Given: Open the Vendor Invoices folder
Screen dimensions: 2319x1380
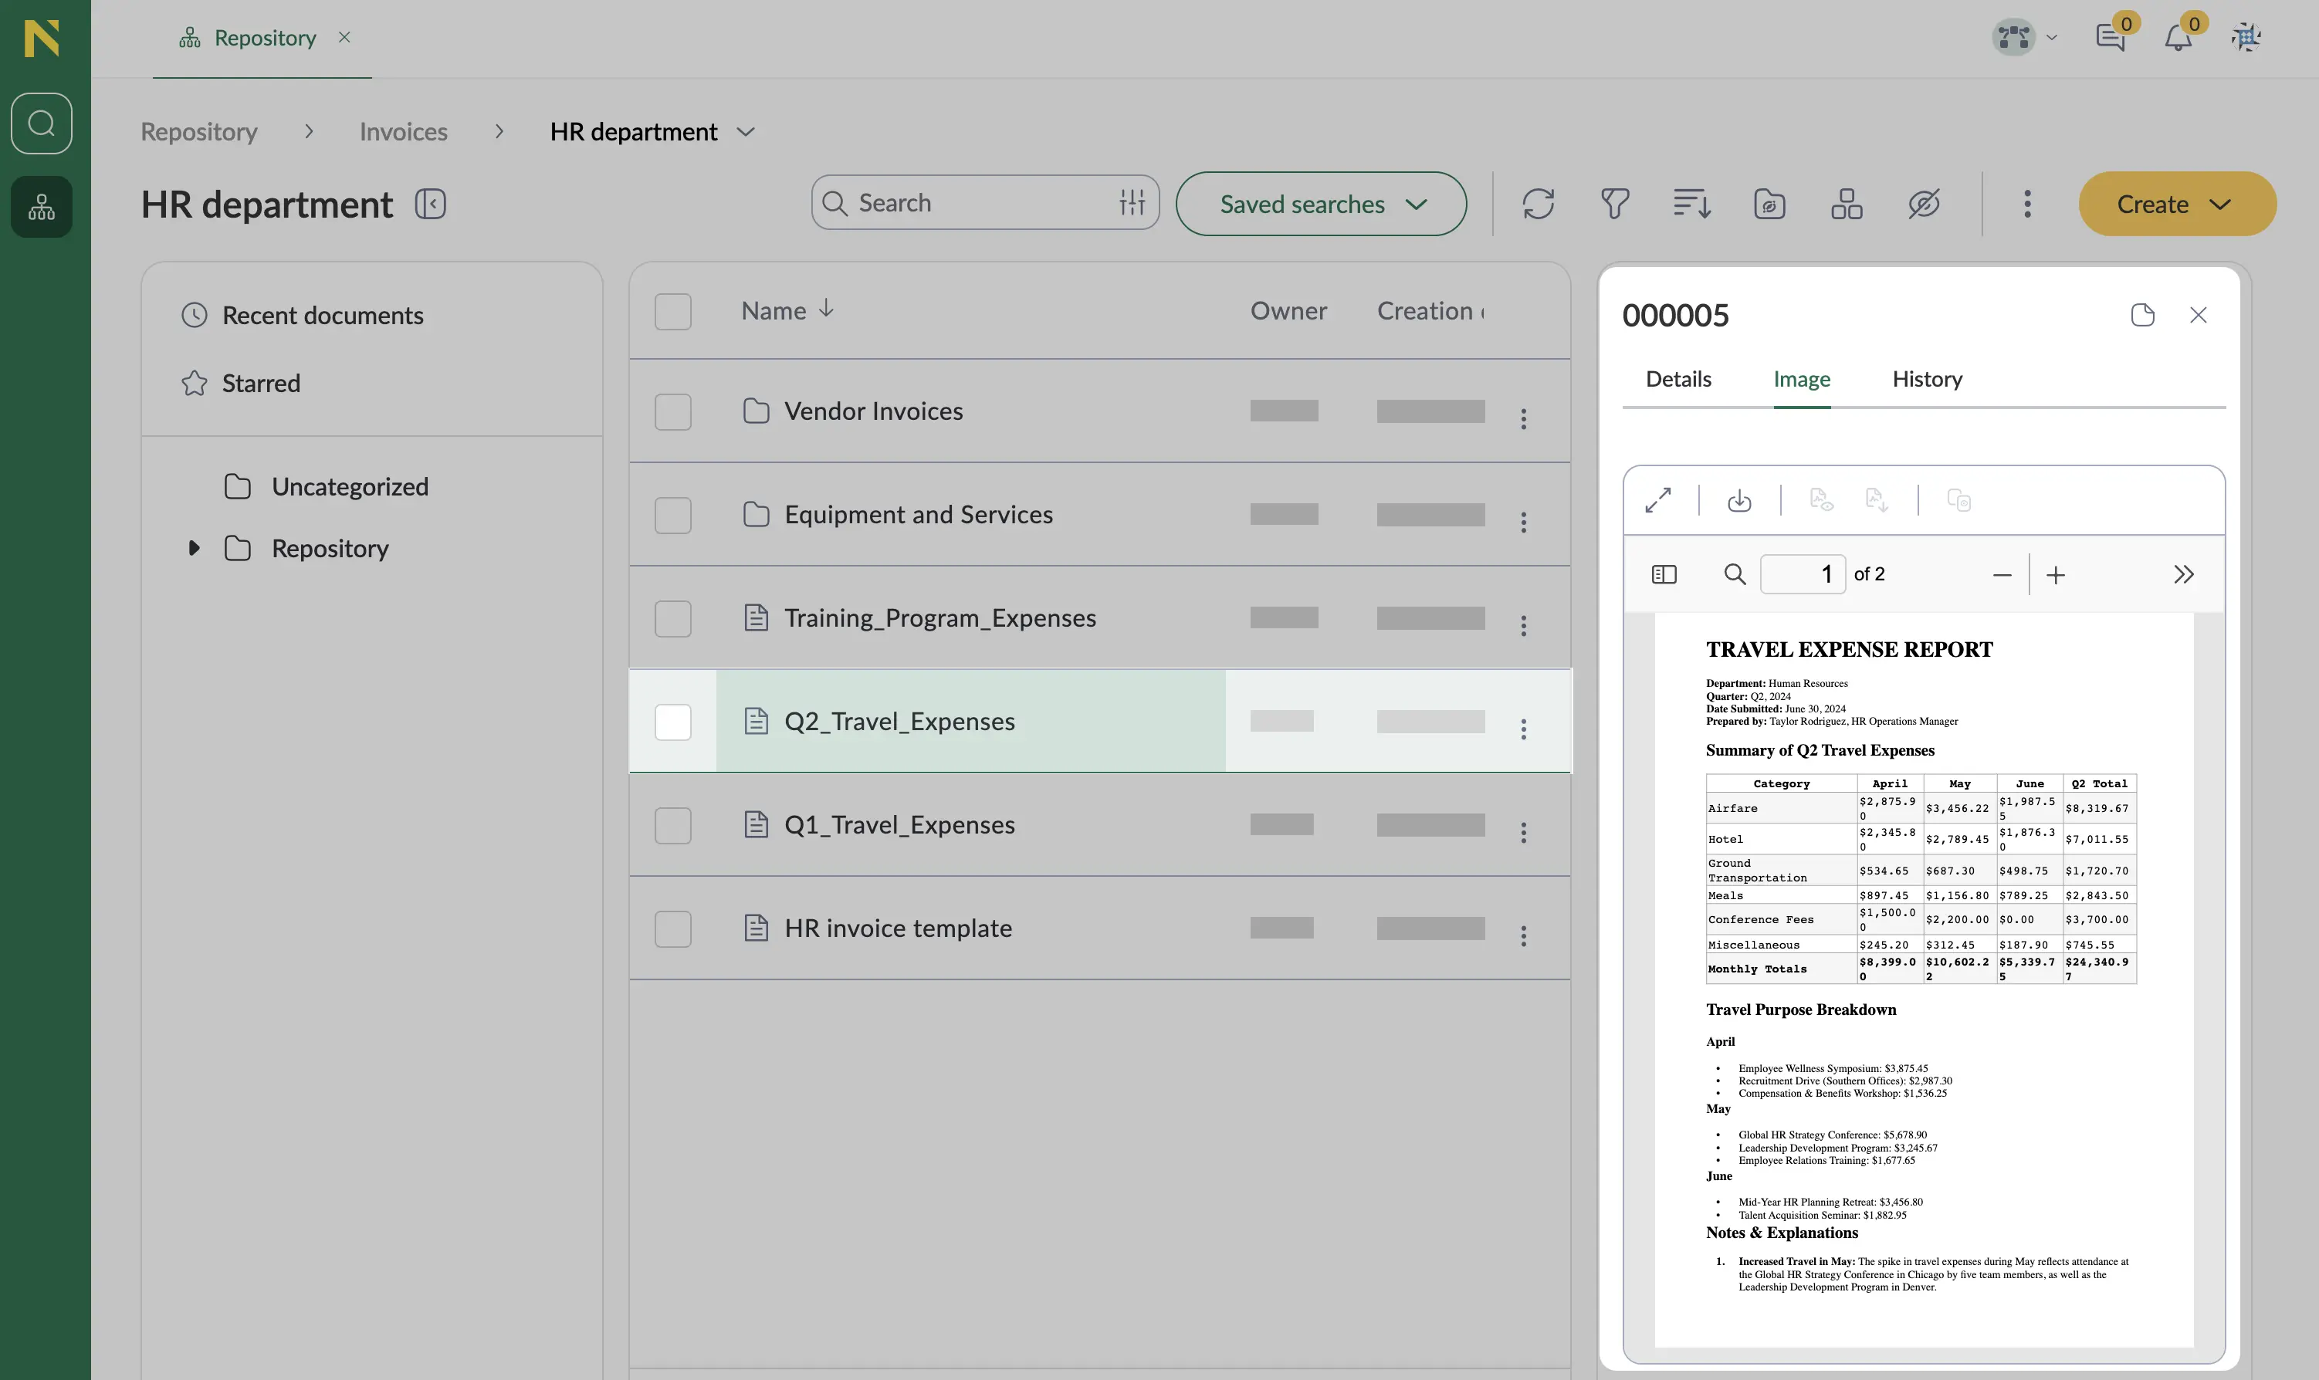Looking at the screenshot, I should point(873,411).
